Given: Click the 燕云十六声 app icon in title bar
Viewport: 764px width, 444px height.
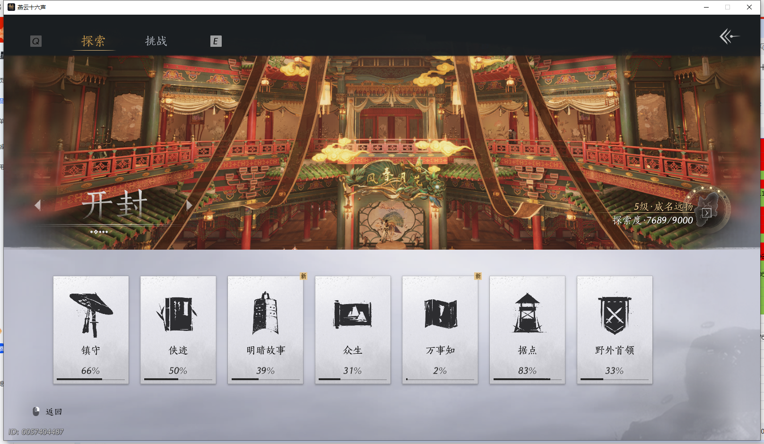Looking at the screenshot, I should (x=11, y=7).
